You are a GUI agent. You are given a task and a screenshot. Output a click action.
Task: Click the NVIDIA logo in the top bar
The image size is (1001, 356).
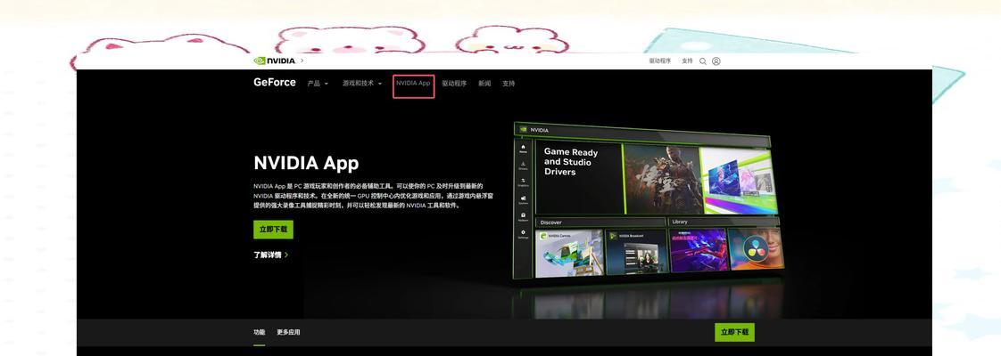(x=274, y=61)
